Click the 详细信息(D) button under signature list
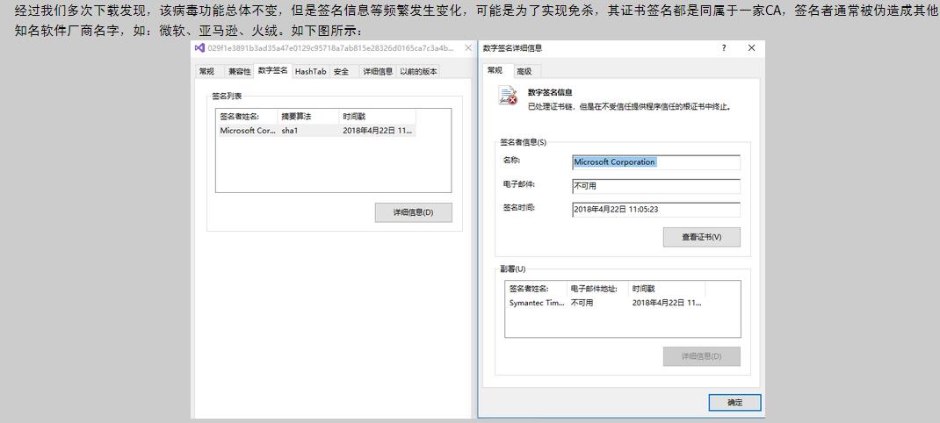Image resolution: width=940 pixels, height=423 pixels. coord(413,212)
